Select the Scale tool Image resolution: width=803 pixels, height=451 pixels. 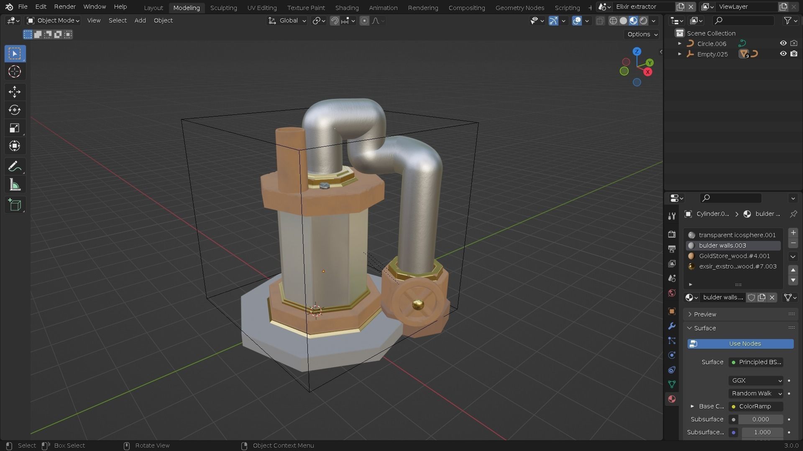click(15, 128)
